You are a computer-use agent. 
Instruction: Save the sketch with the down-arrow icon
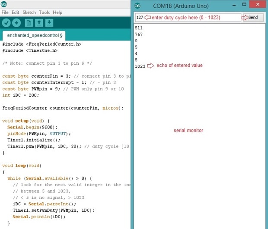tap(49, 23)
